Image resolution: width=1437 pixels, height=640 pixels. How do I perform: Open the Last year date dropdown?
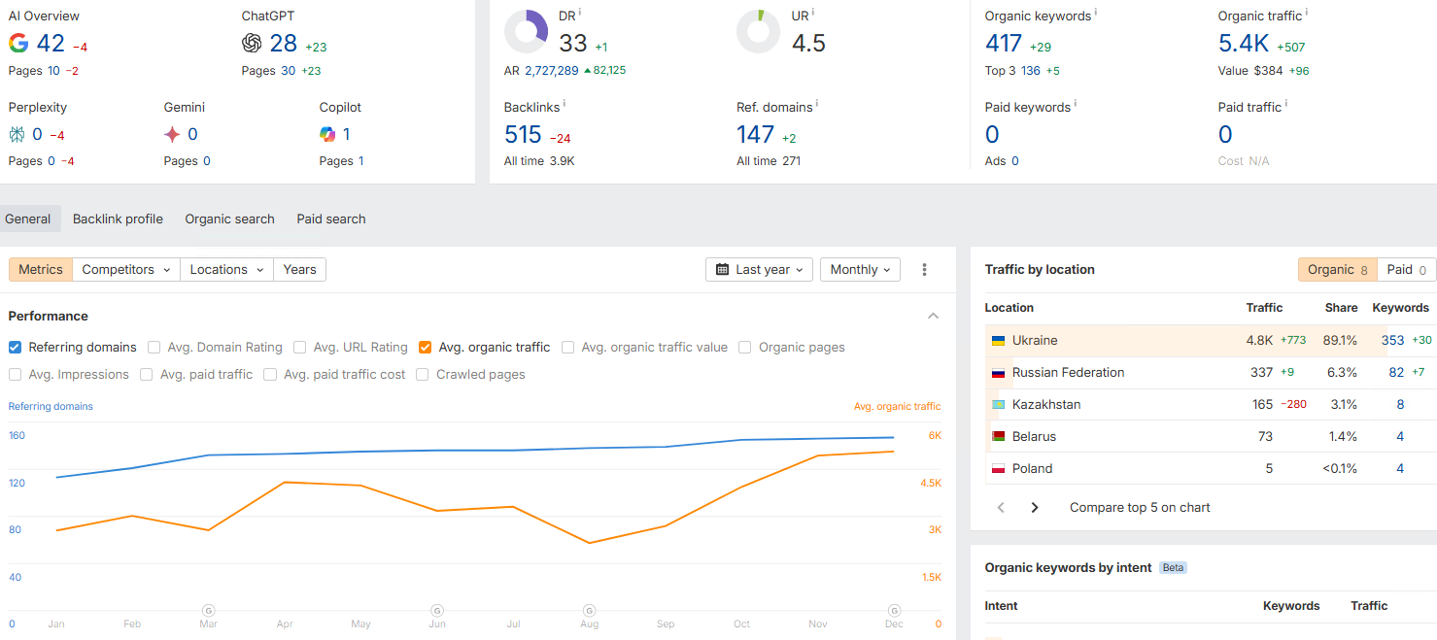pyautogui.click(x=759, y=270)
